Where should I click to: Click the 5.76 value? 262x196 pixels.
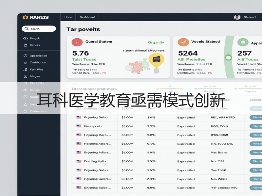81,53
